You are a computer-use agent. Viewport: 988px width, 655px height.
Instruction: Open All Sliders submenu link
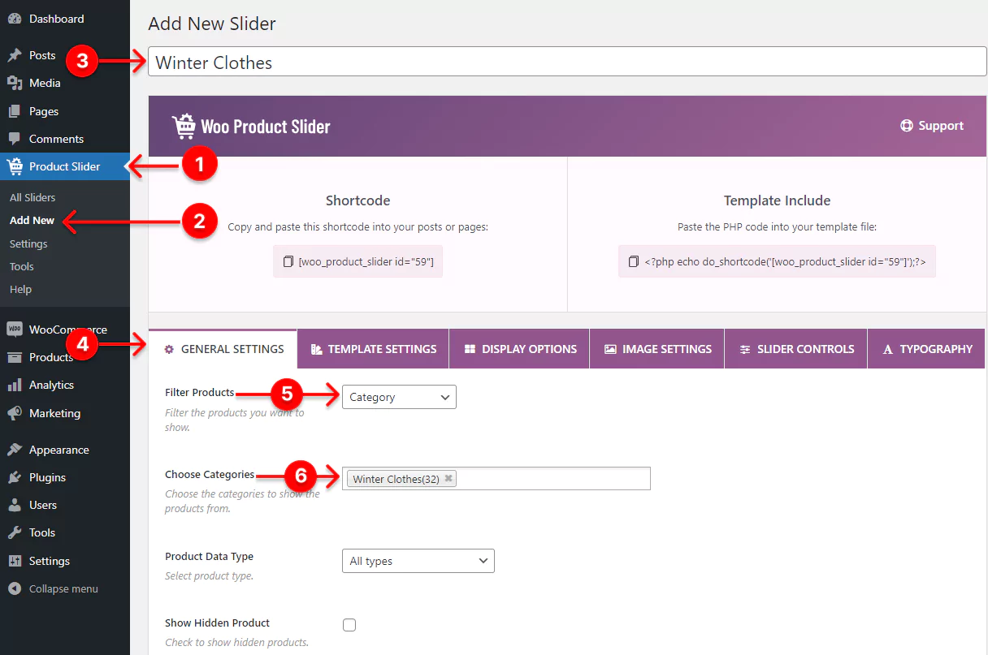pyautogui.click(x=32, y=197)
